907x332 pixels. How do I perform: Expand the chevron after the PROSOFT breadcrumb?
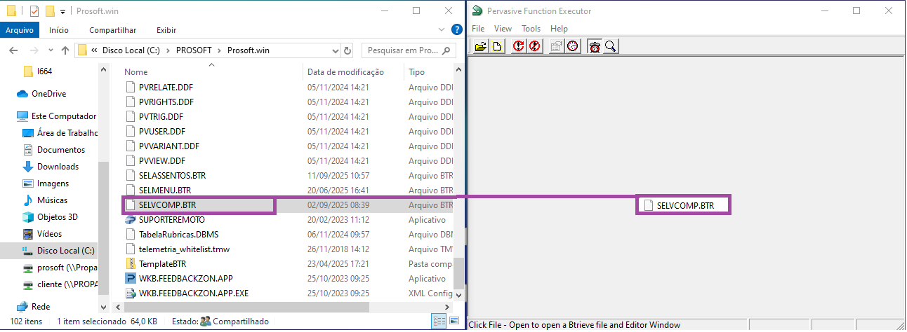point(220,50)
